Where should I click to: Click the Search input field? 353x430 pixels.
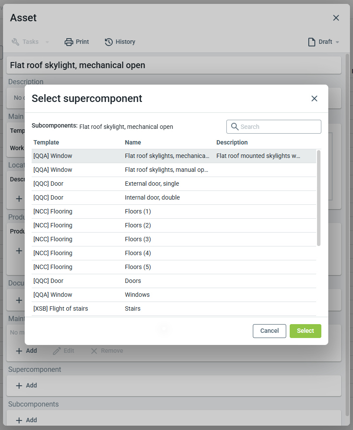[x=278, y=127]
